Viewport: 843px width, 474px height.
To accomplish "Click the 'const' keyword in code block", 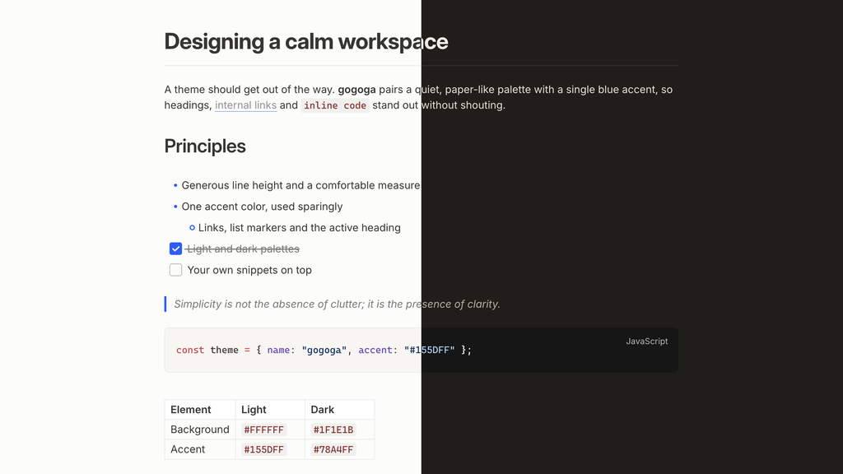I will tap(190, 351).
